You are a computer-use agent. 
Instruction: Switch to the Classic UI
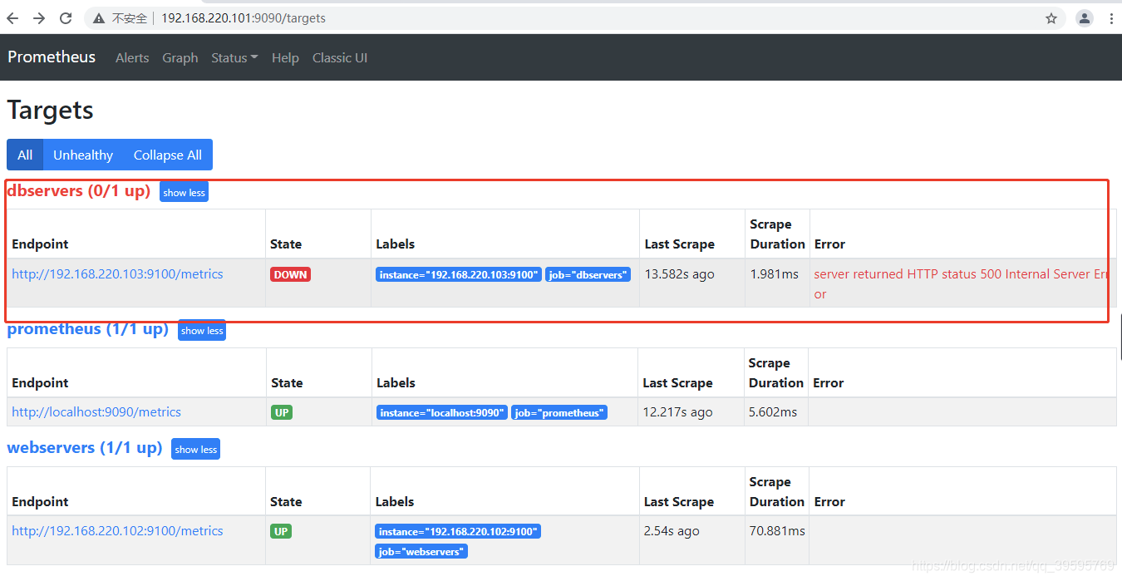[340, 58]
